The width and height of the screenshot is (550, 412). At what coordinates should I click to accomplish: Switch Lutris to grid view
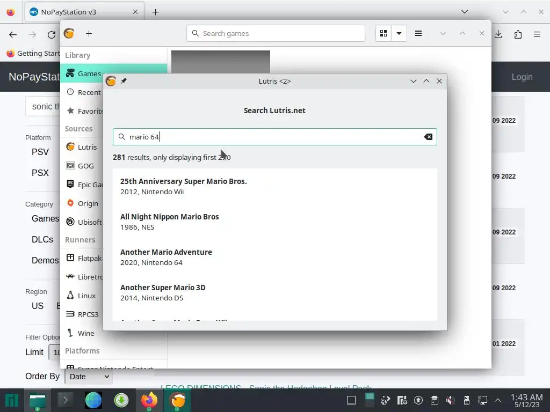[x=383, y=34]
